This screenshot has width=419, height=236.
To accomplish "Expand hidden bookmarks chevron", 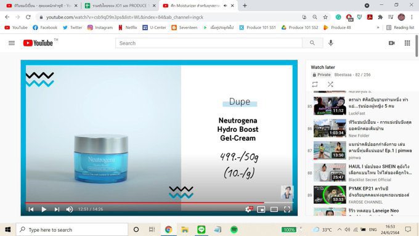I will [378, 28].
